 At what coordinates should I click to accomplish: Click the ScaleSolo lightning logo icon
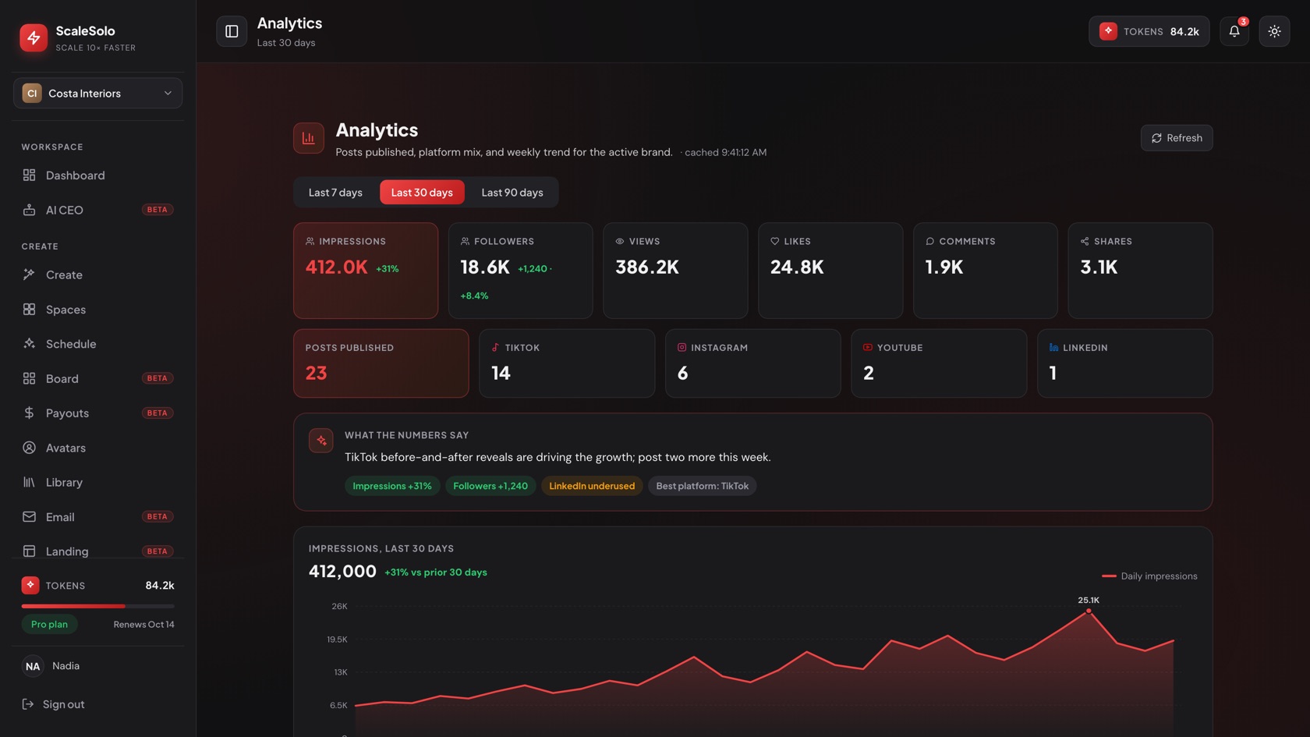[x=34, y=37]
